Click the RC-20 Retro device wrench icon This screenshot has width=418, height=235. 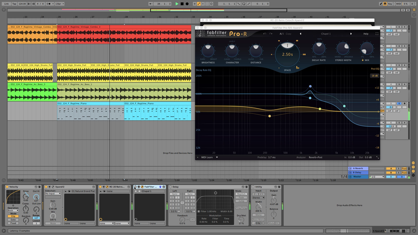pyautogui.click(x=107, y=187)
